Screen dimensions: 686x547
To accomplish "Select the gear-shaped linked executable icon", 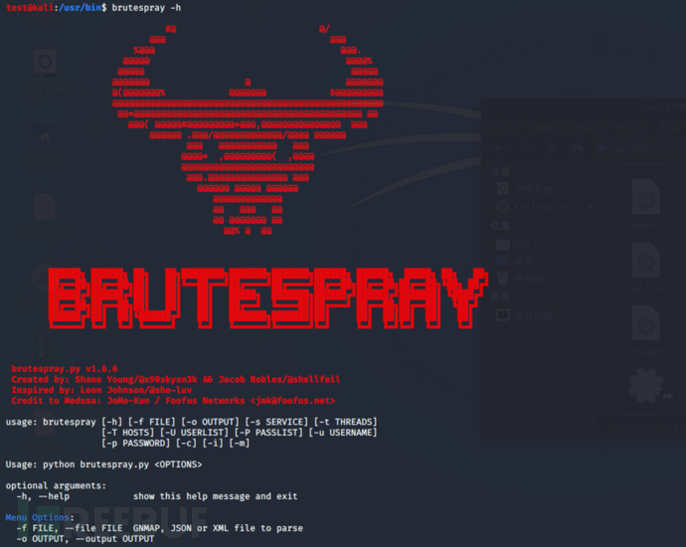I will pyautogui.click(x=646, y=383).
